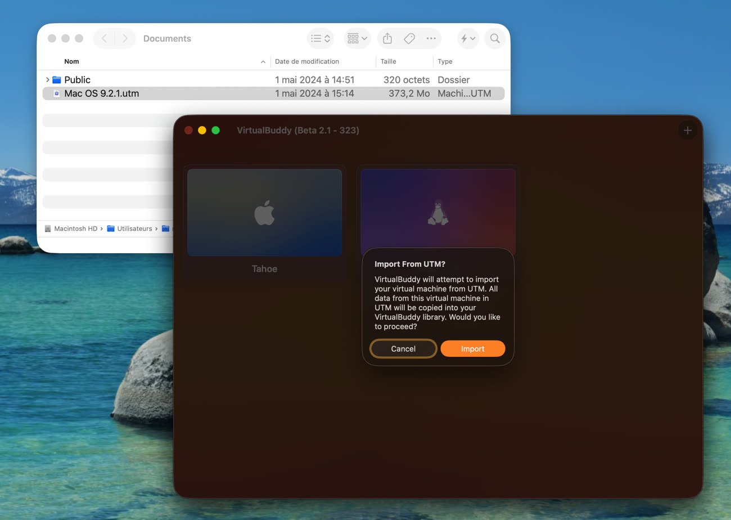Sort by the Nom column header
Viewport: 731px width, 520px height.
pos(71,61)
